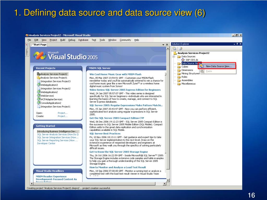Open the Help menu
Viewport: 267px width, 200px height.
pos(137,40)
